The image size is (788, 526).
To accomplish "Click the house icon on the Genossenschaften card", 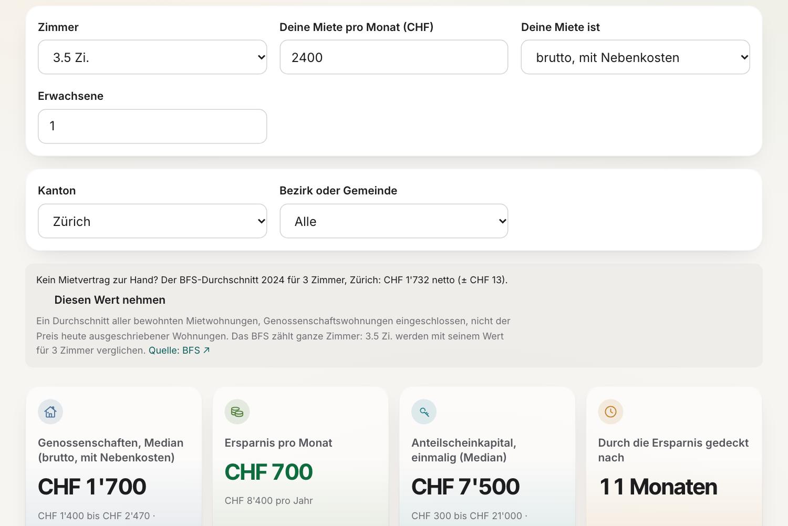I will (50, 411).
